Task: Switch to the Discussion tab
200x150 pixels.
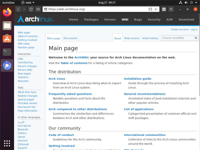Action: (70, 38)
